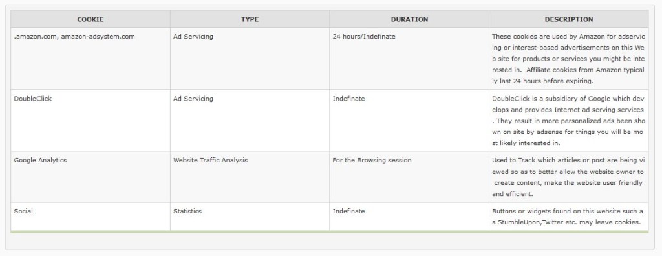The image size is (662, 256).
Task: Select the Google Analytics cookie cell
Action: click(x=91, y=177)
